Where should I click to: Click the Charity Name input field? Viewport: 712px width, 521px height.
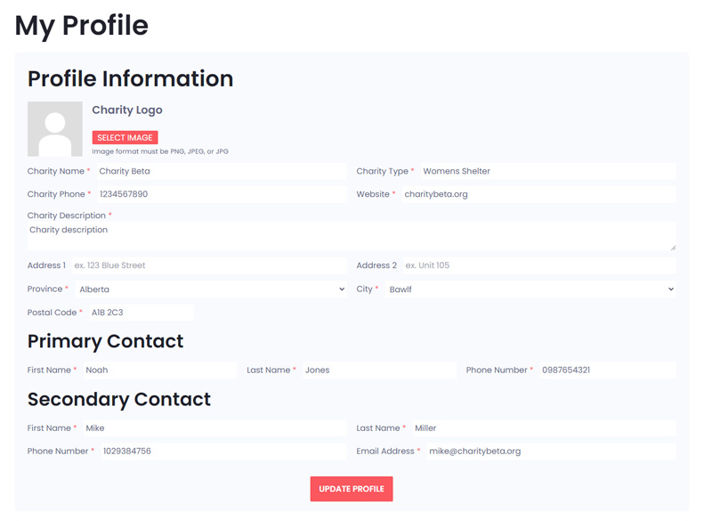(x=222, y=171)
